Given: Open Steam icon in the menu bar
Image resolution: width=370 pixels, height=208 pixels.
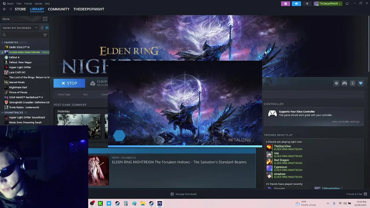Looking at the screenshot, I should click(x=4, y=3).
